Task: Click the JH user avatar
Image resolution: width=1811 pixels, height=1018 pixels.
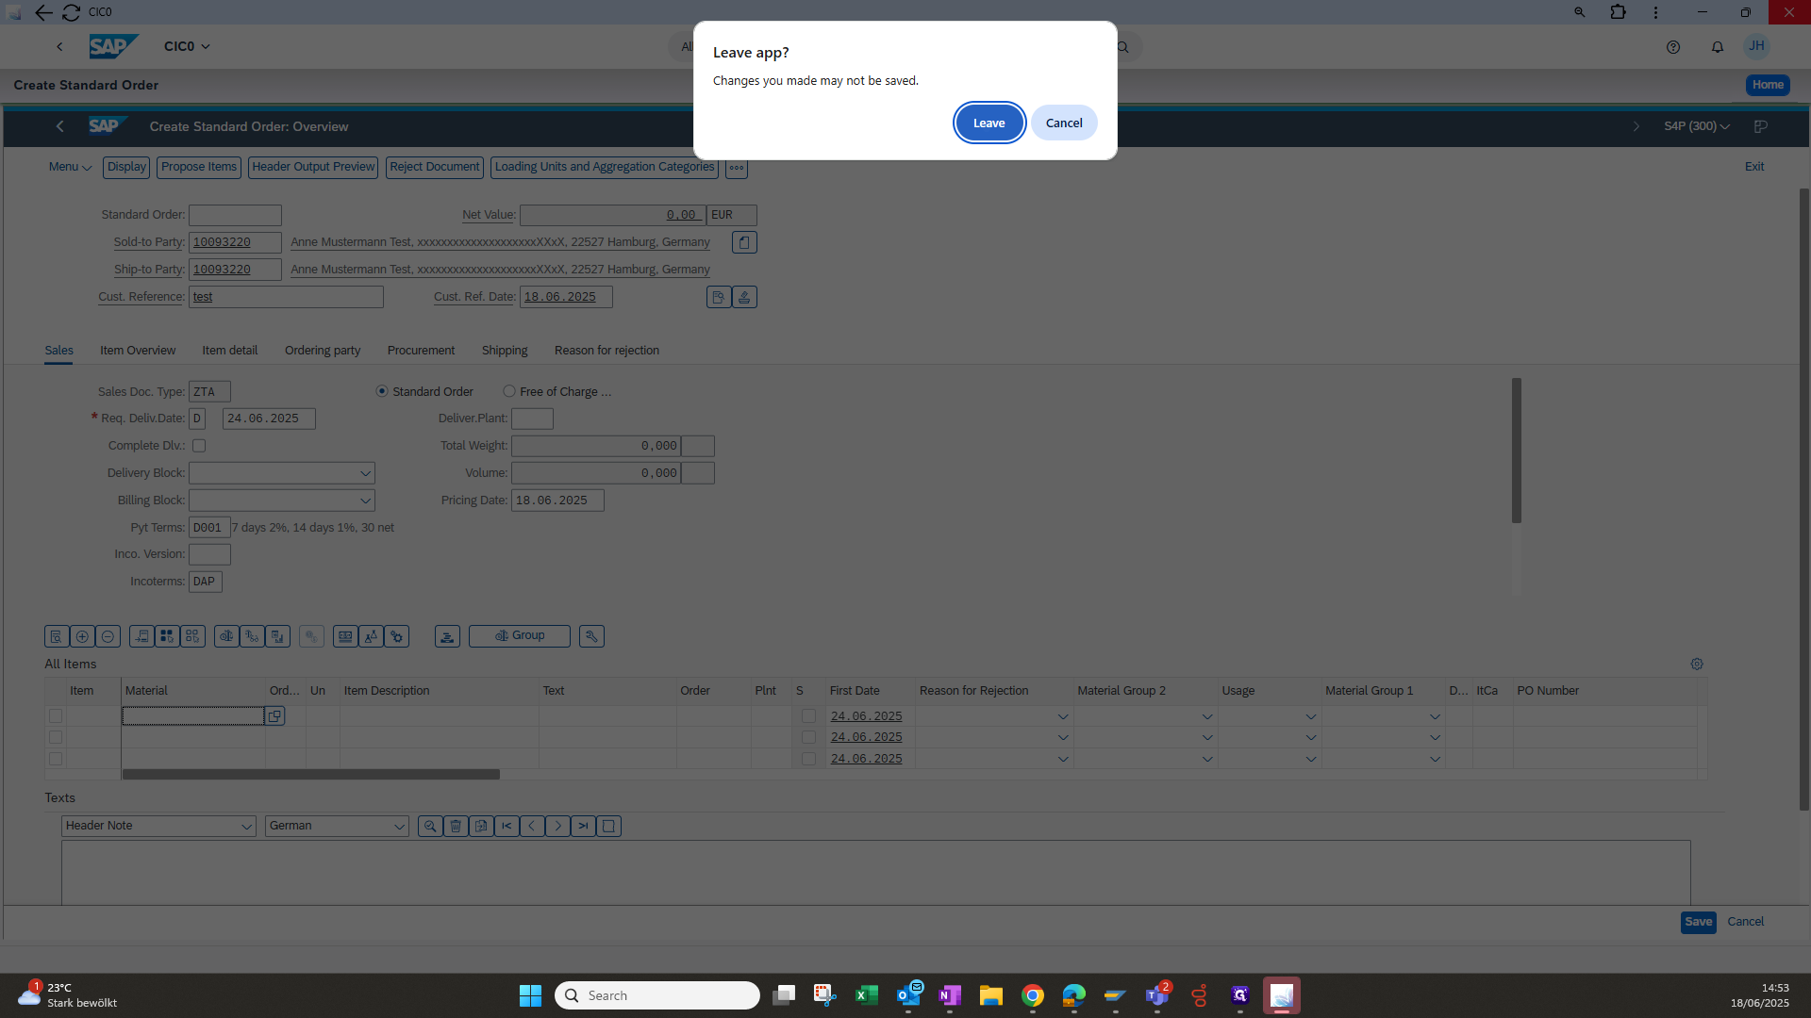Action: click(1756, 46)
